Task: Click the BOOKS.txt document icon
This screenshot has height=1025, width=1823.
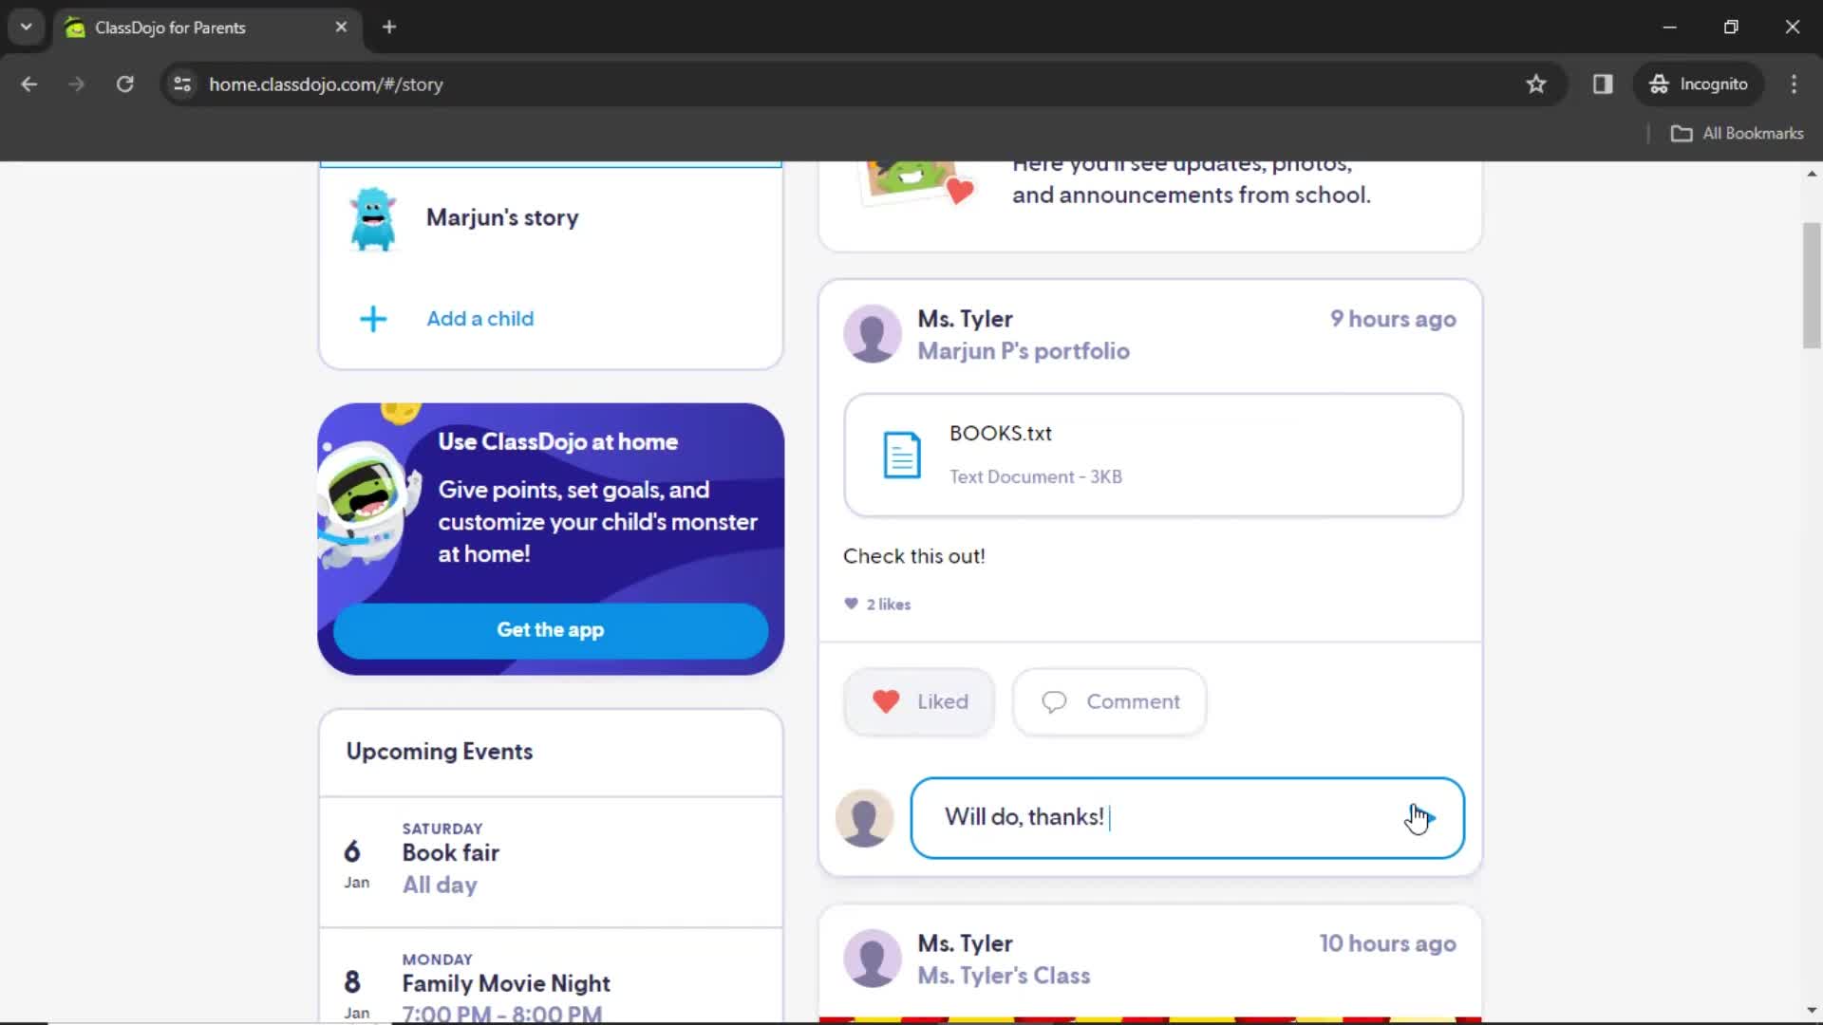Action: point(901,455)
